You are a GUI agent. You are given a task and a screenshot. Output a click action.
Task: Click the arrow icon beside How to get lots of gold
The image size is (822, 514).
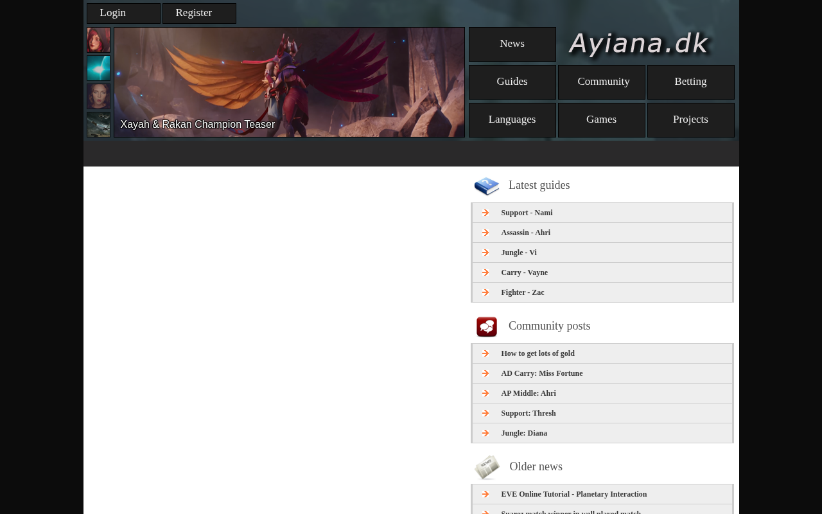coord(485,353)
